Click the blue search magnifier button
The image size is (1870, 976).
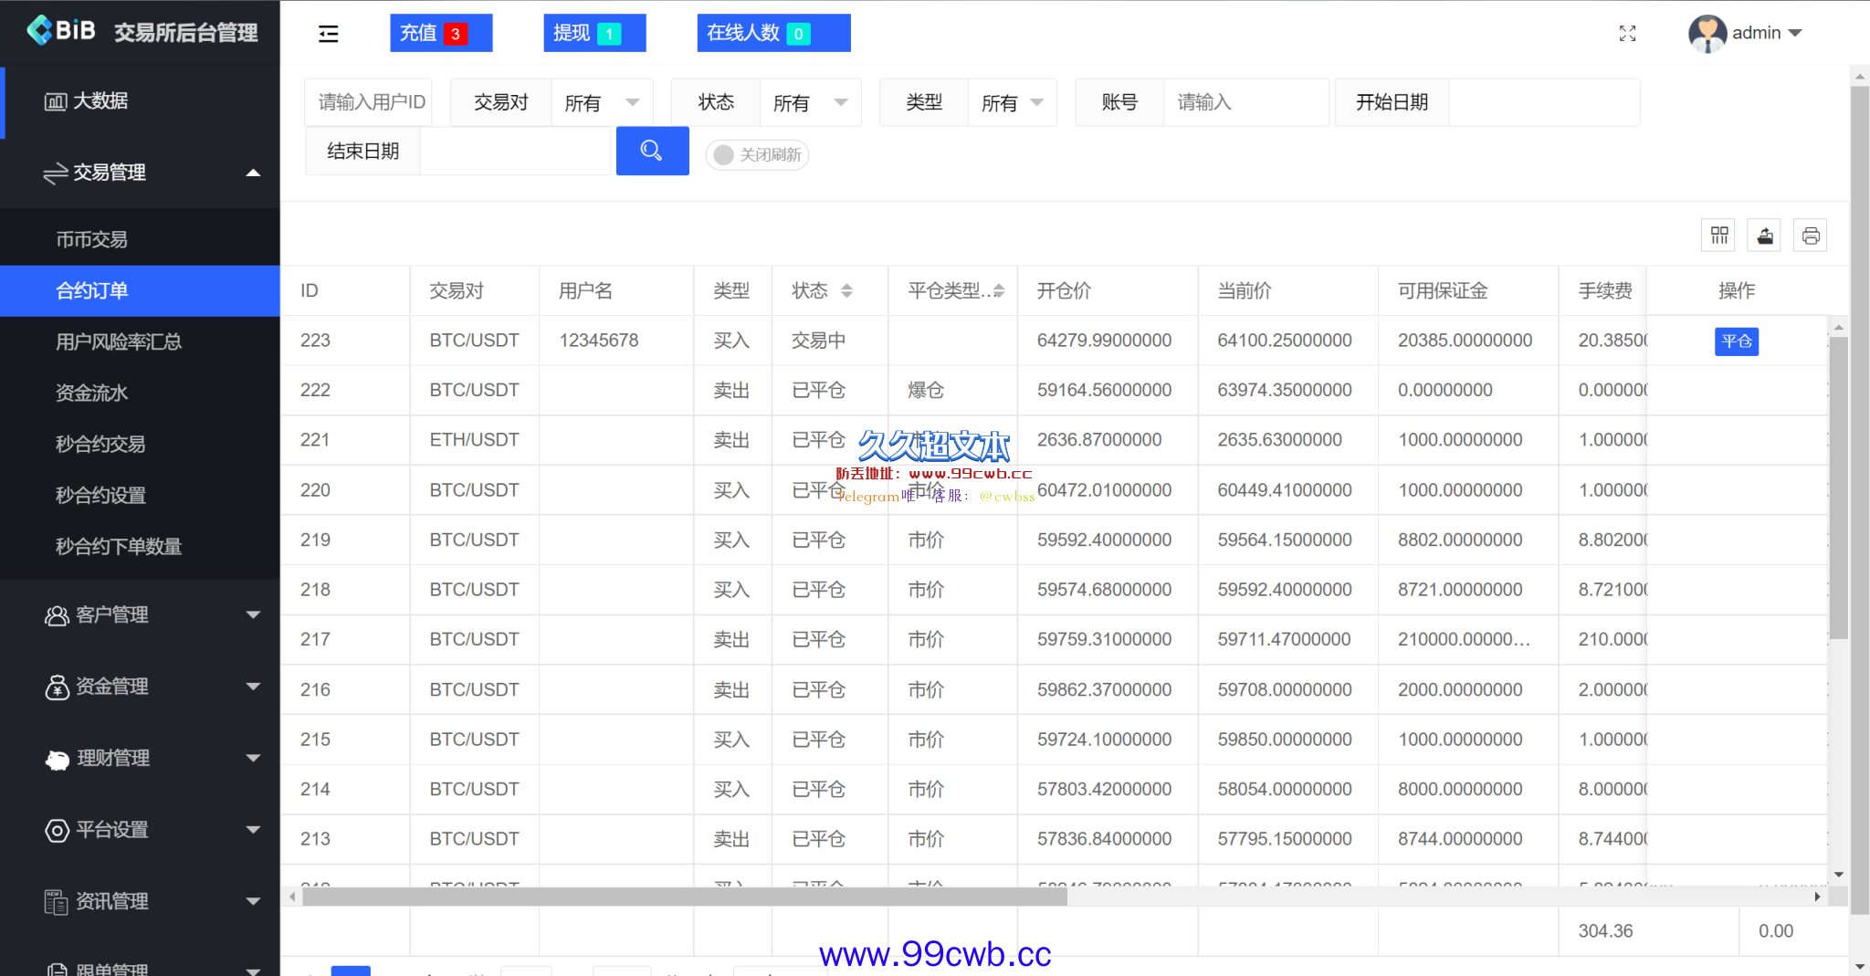(652, 151)
